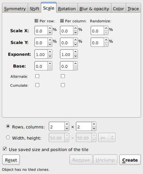The height and width of the screenshot is (174, 143).
Task: Decrease Scale Y per row value
Action: (50, 44)
